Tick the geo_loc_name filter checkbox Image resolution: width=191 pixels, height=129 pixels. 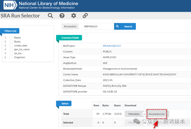(11, 49)
